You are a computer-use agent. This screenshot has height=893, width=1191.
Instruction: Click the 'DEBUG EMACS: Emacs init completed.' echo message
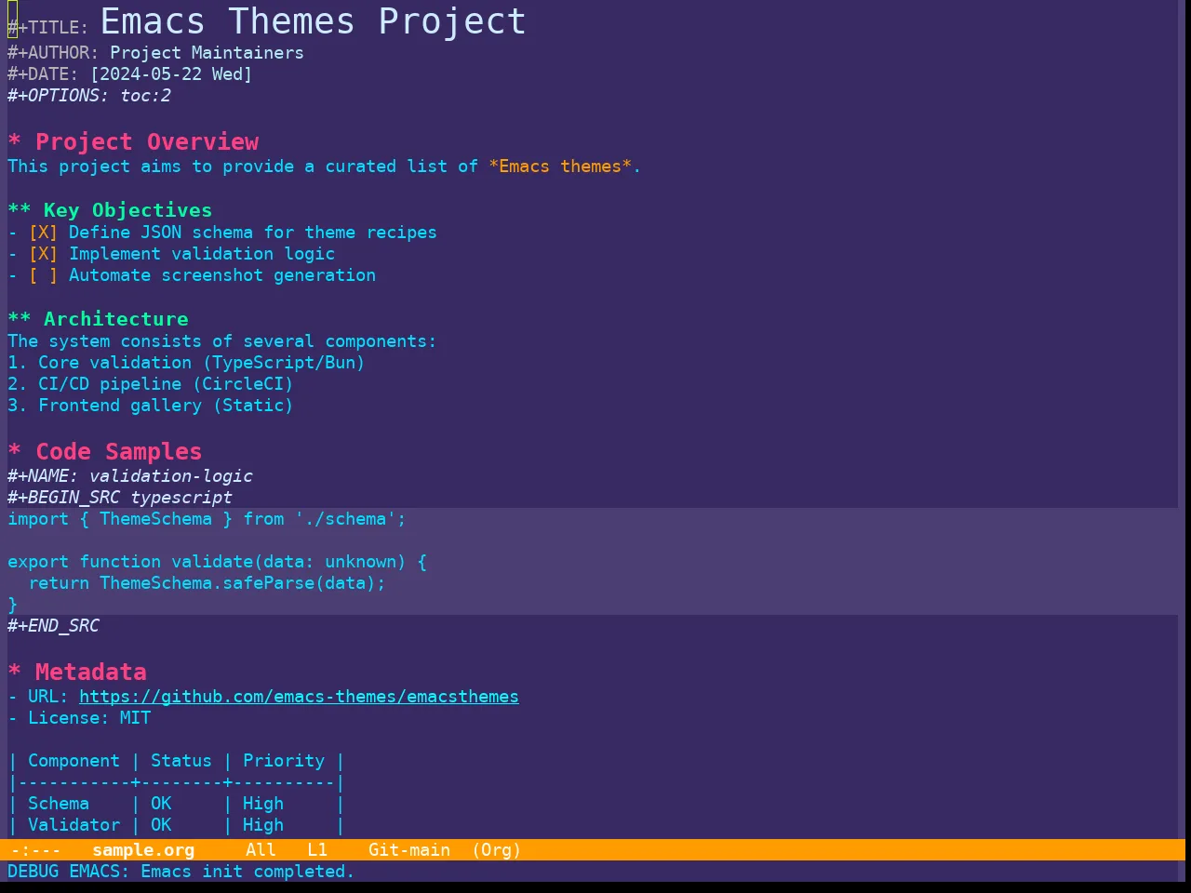[181, 872]
